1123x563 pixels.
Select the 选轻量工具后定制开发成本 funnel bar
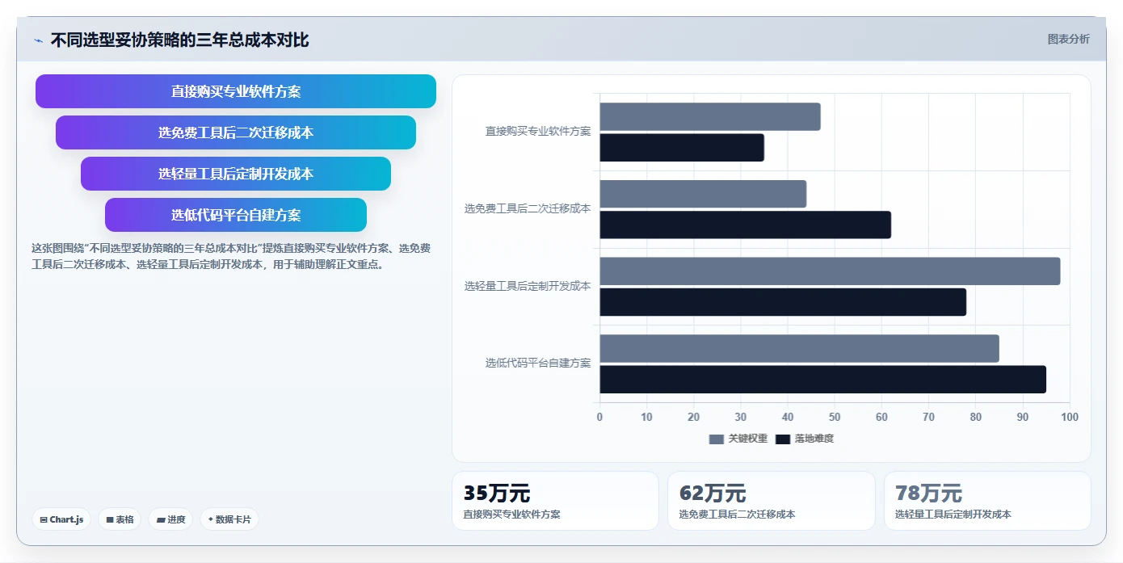pyautogui.click(x=236, y=174)
